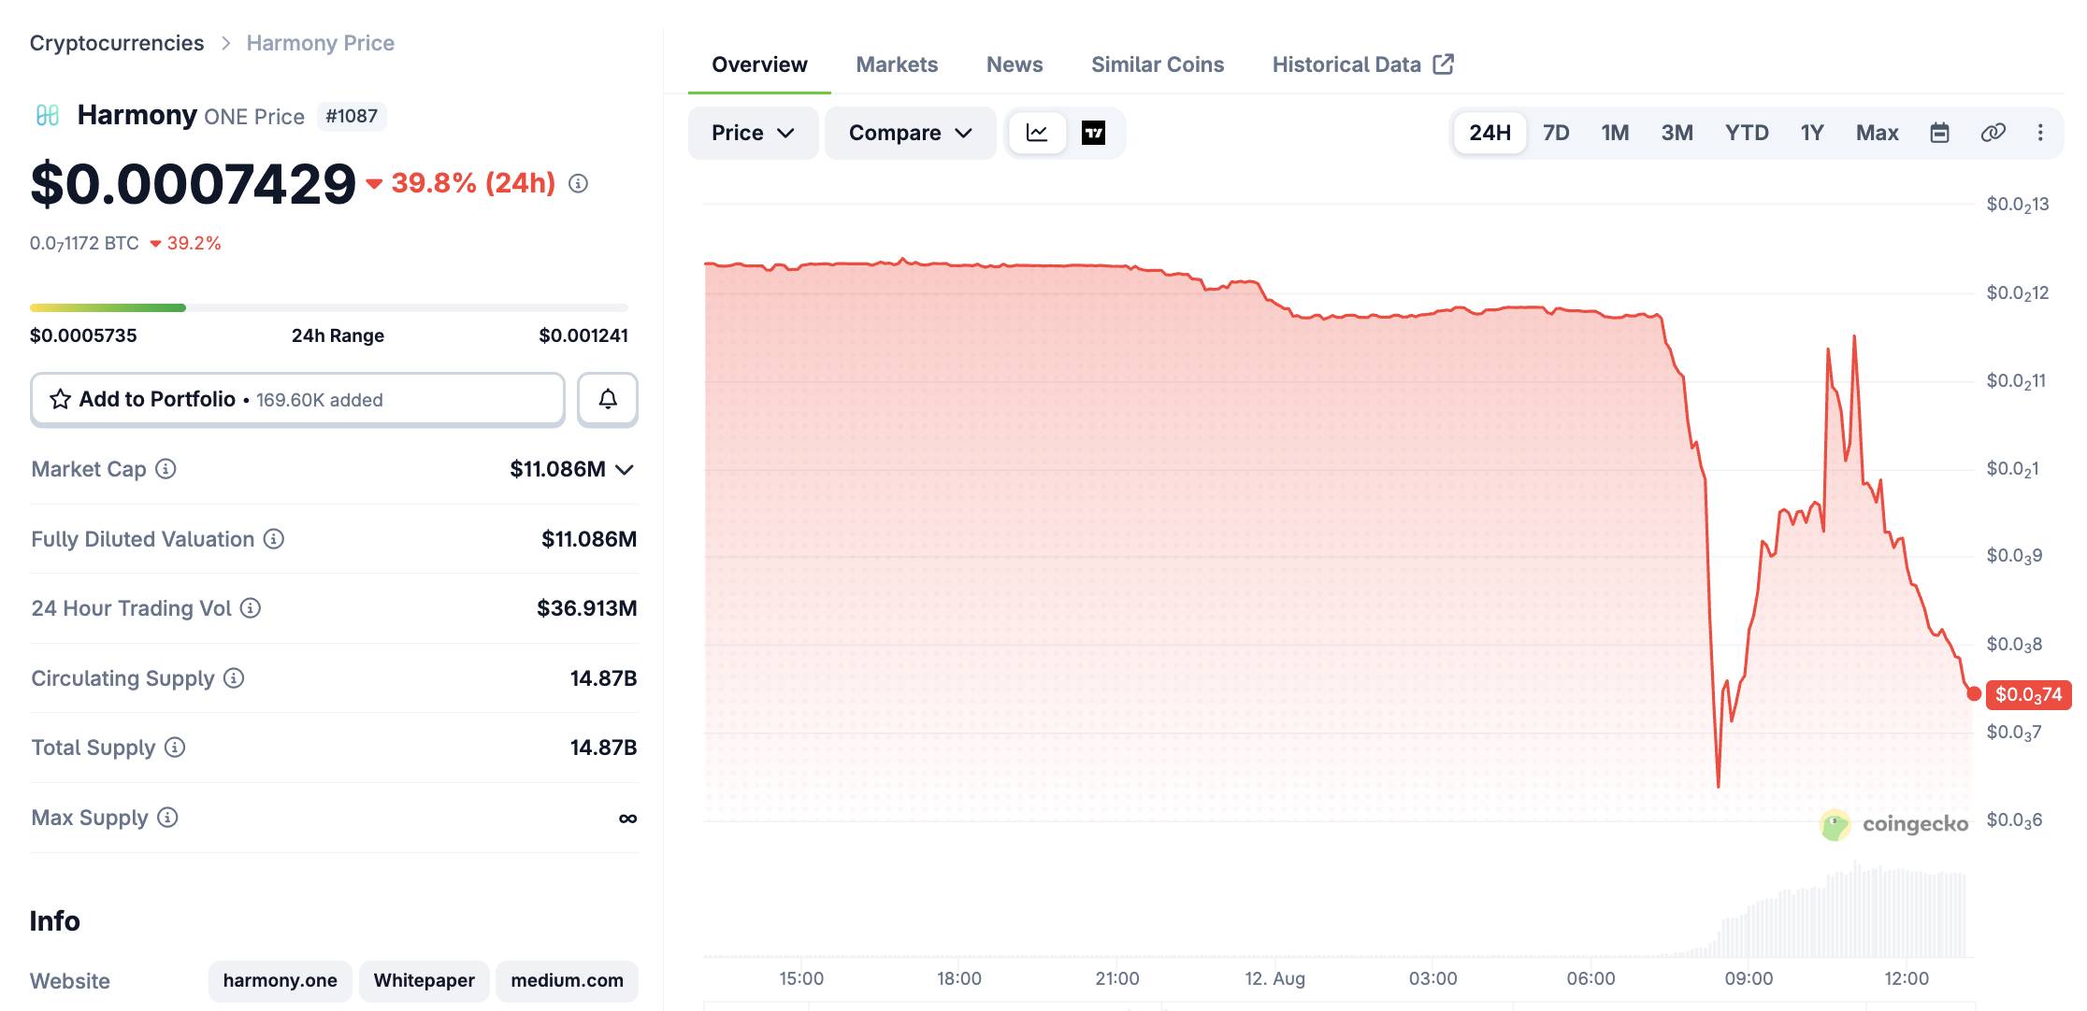Screen dimensions: 2087x1011
Task: Click Add to Portfolio button
Action: 297,399
